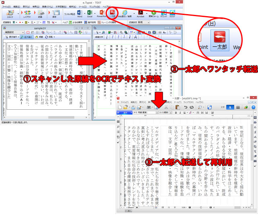Click the zoom in plus button in 一太郎
The height and width of the screenshot is (215, 258).
tap(210, 207)
